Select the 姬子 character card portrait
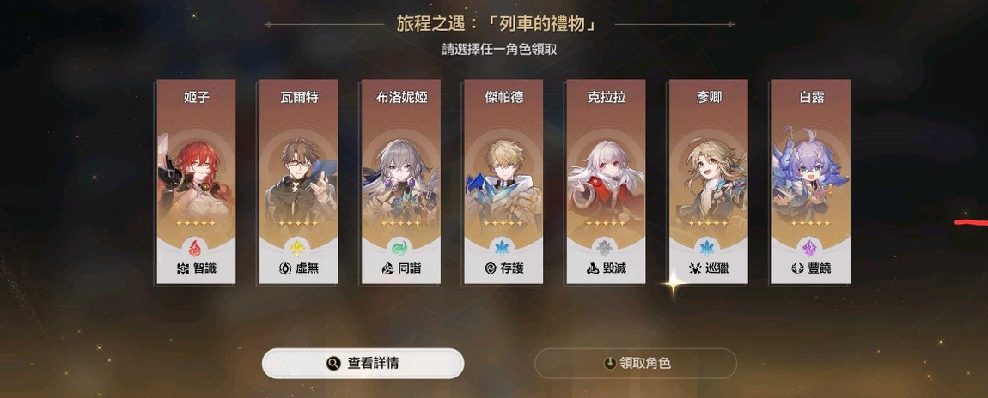This screenshot has width=988, height=398. 196,180
